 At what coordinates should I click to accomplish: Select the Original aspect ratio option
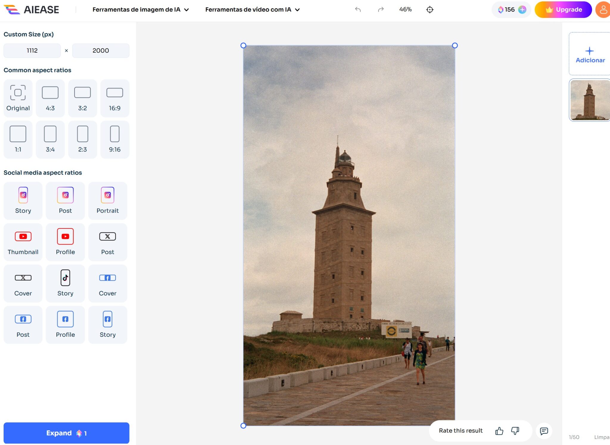[18, 98]
